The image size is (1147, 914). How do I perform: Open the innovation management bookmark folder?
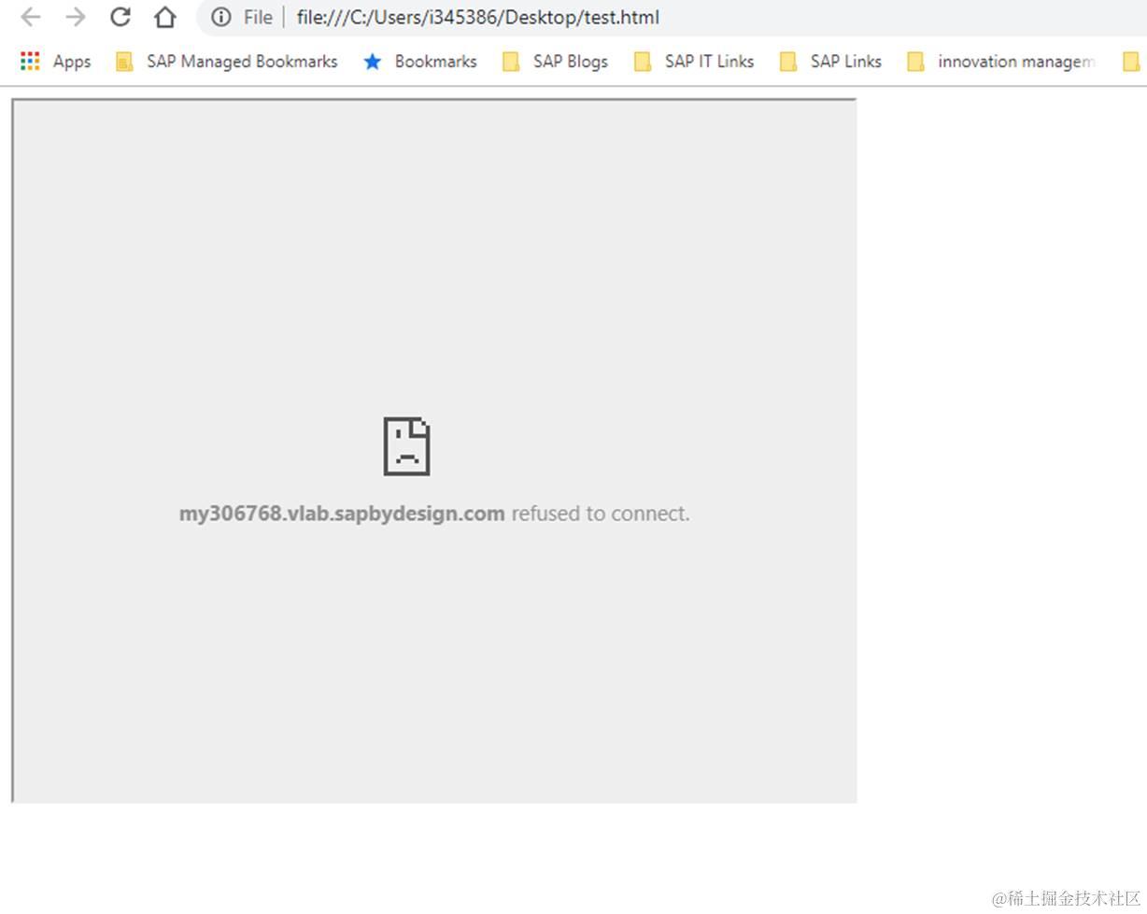point(1001,62)
